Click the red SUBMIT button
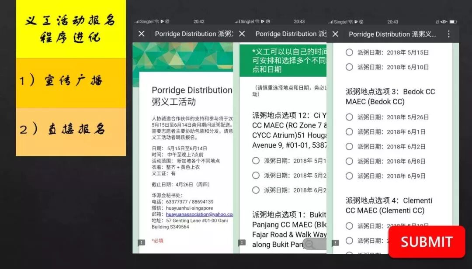The height and width of the screenshot is (269, 472). 427,241
